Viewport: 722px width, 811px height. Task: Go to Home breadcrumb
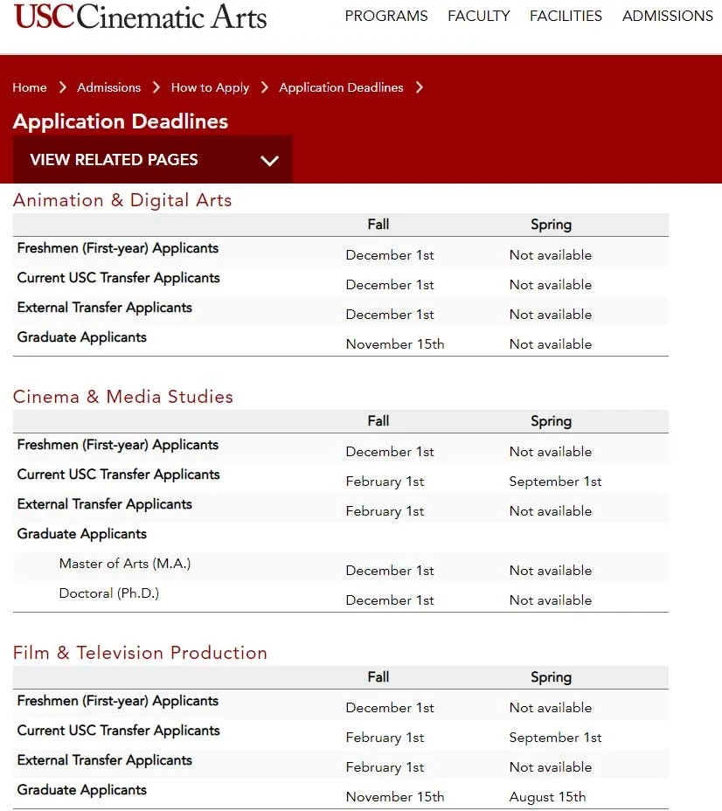pos(30,87)
